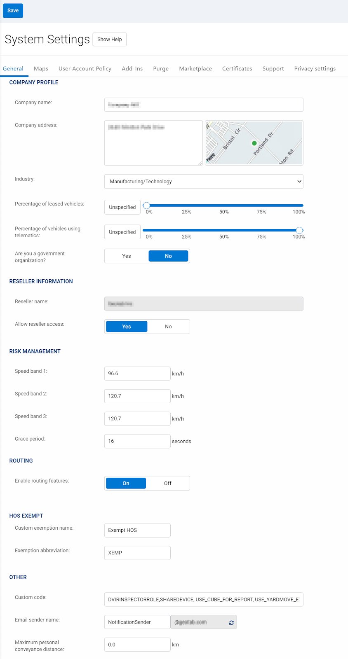Click the company address map thumbnail
This screenshot has width=348, height=659.
[254, 143]
